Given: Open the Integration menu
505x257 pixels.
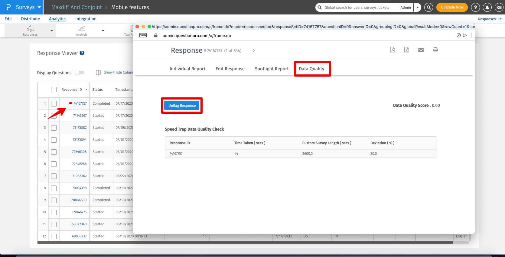Looking at the screenshot, I should tap(86, 19).
